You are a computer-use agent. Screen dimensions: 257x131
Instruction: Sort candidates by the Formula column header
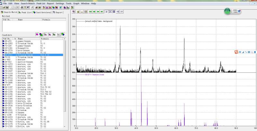45,38
